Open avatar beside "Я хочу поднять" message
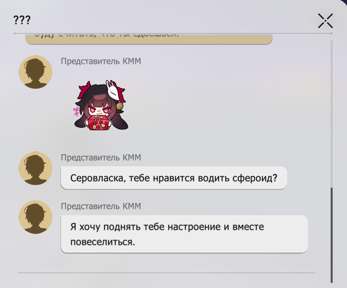Screen dimensions: 347x288 pos(35,217)
